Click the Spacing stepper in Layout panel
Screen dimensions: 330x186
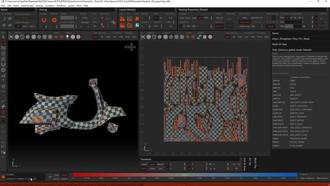[150, 26]
